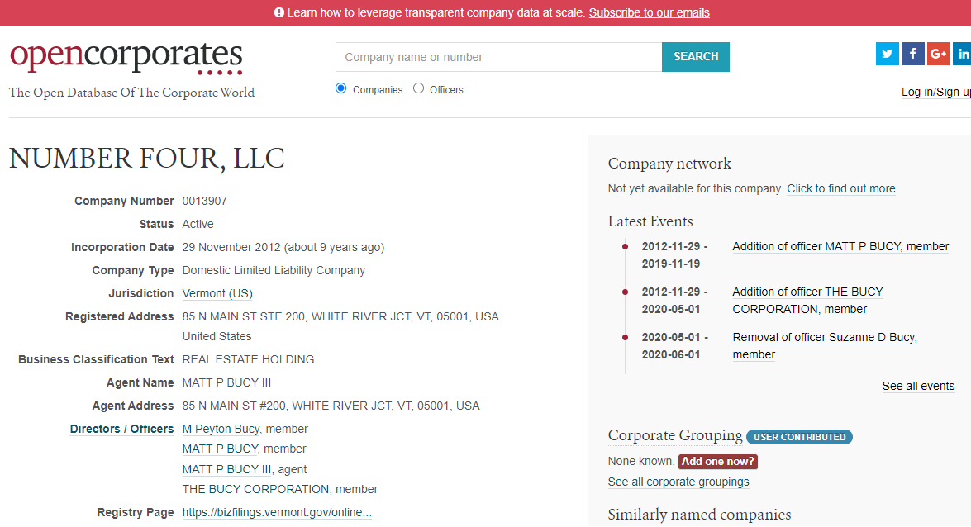This screenshot has width=971, height=527.
Task: Click the Latest Events heading
Action: click(x=650, y=221)
